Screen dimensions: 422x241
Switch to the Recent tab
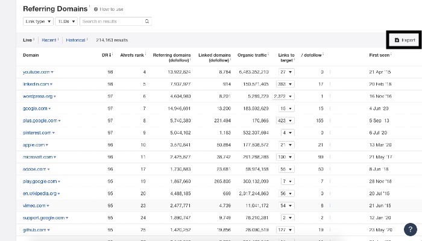[x=49, y=40]
